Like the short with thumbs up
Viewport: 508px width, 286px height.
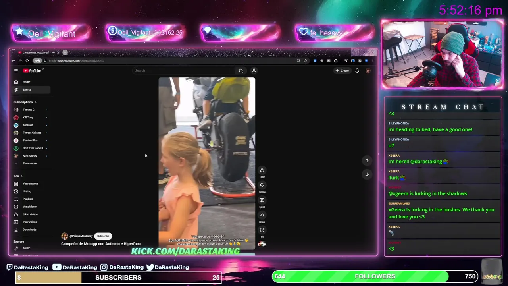click(262, 170)
